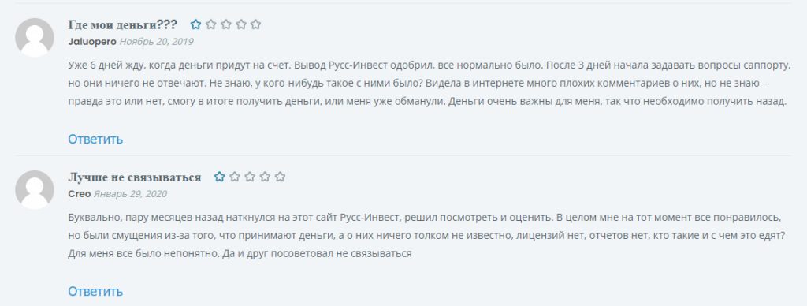Screen dimensions: 807x306
Task: Click first star in Jaluopero's review rating
Action: tap(195, 24)
